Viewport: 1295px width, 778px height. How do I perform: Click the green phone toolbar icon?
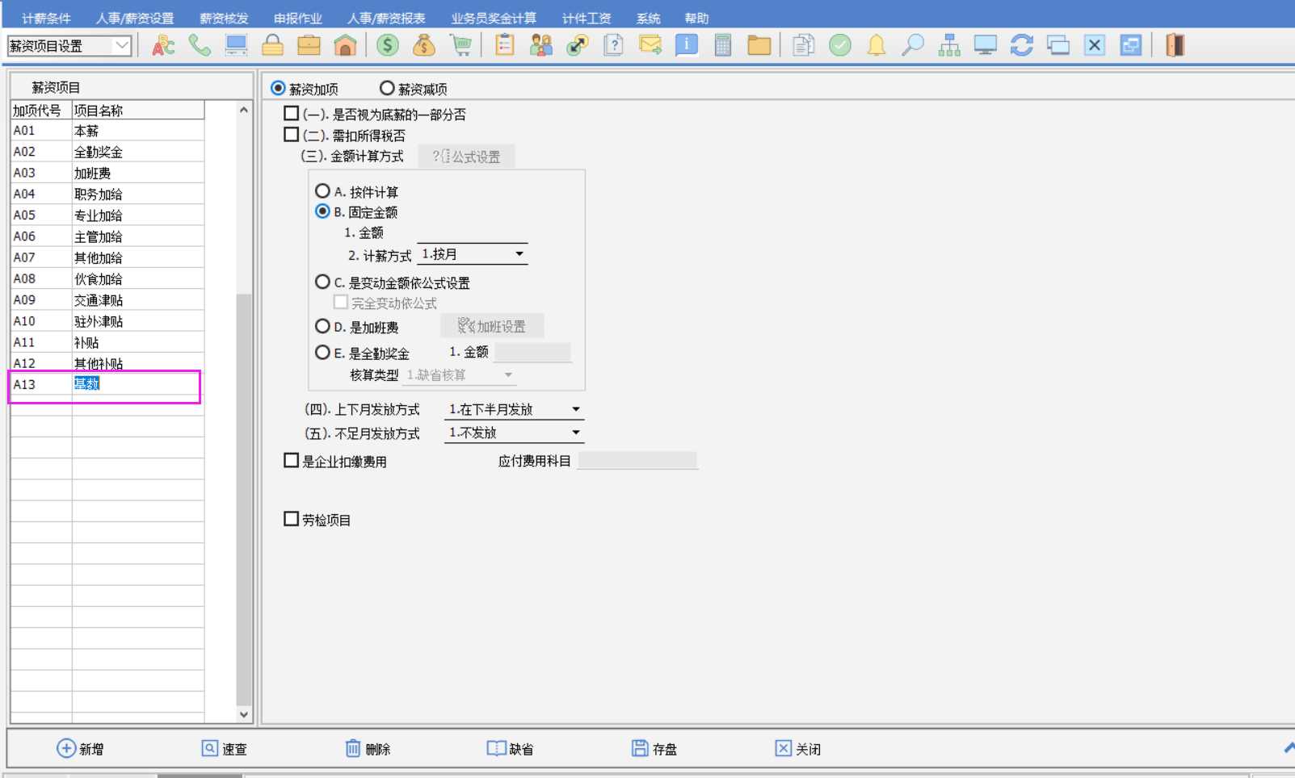point(200,45)
